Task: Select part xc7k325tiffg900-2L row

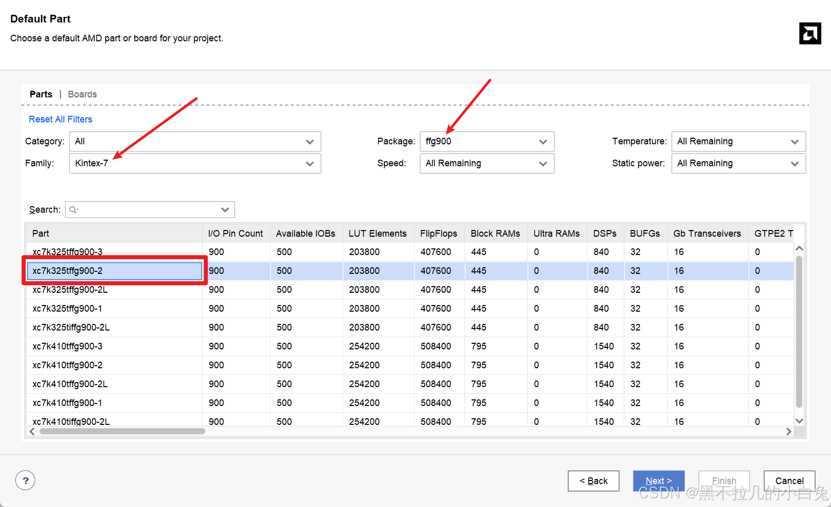Action: pos(410,327)
